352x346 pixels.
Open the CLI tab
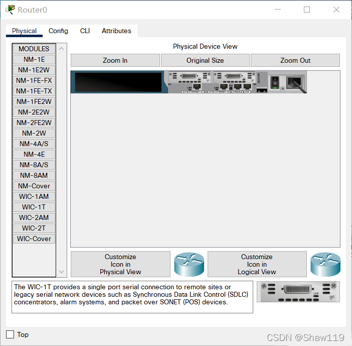pyautogui.click(x=85, y=31)
